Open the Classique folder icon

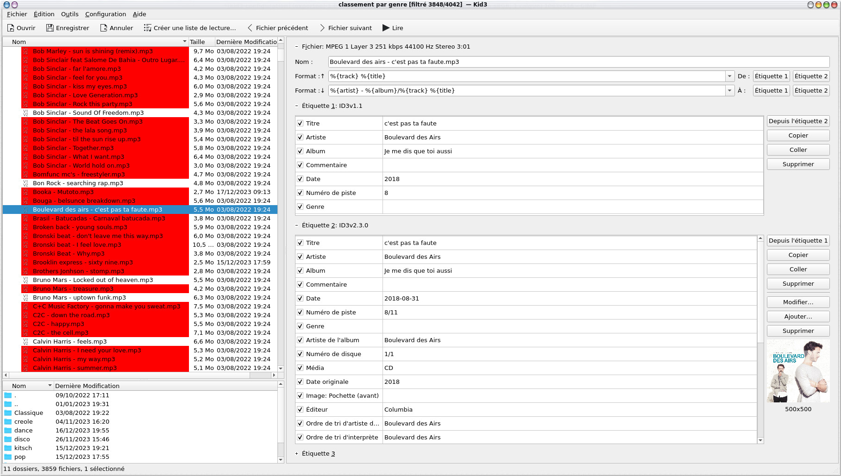pos(8,413)
